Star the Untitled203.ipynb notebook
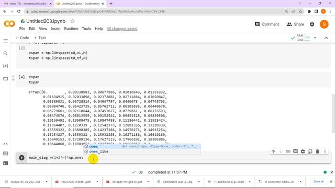The image size is (335, 188). [x=72, y=21]
